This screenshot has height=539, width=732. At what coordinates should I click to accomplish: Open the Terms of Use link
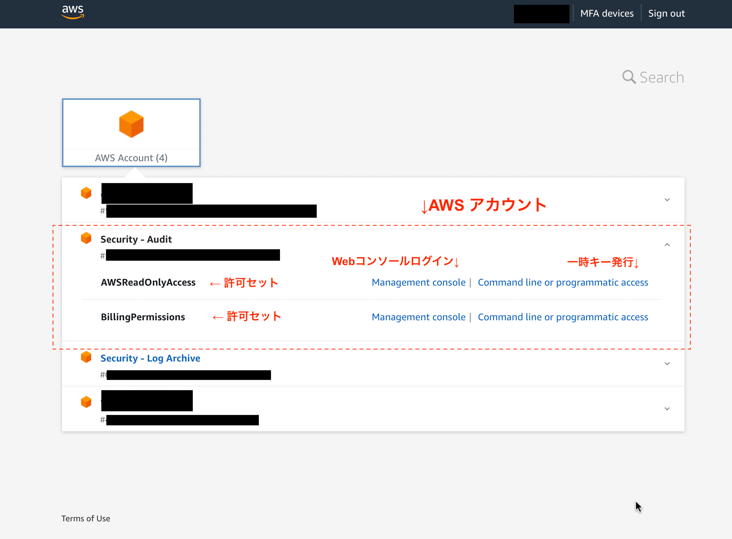point(86,519)
